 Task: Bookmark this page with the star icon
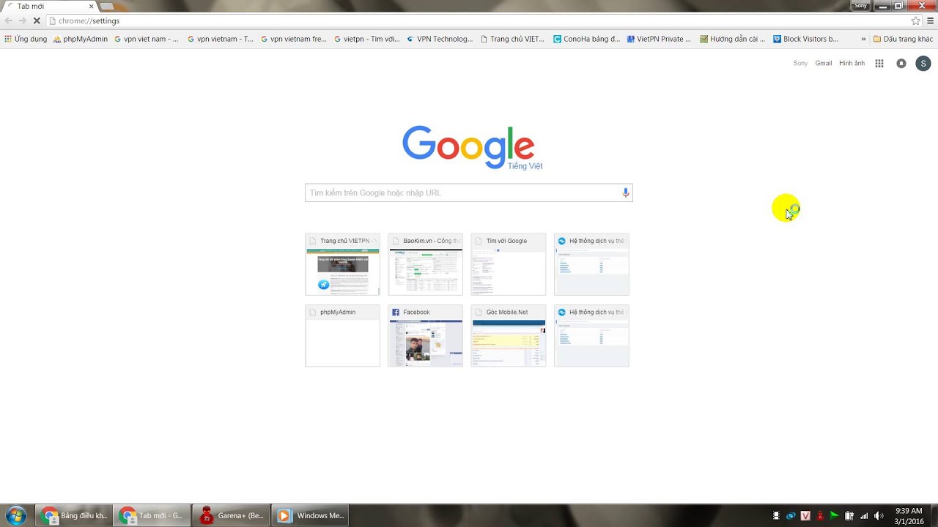point(915,20)
